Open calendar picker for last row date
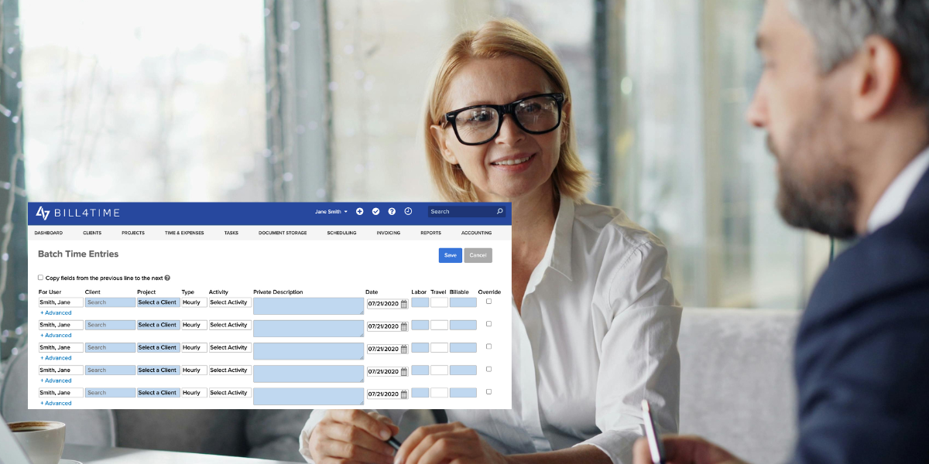929x464 pixels. tap(404, 394)
